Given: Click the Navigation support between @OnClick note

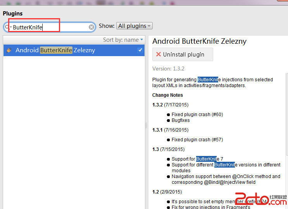Looking at the screenshot, I should (226, 179).
